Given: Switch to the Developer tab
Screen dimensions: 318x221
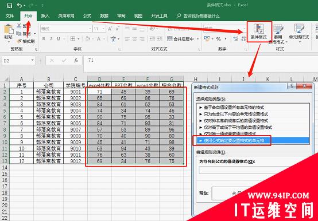Looking at the screenshot, I should tap(159, 16).
